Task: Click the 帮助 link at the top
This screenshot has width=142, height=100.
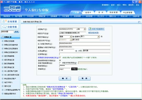Action: [x=124, y=5]
